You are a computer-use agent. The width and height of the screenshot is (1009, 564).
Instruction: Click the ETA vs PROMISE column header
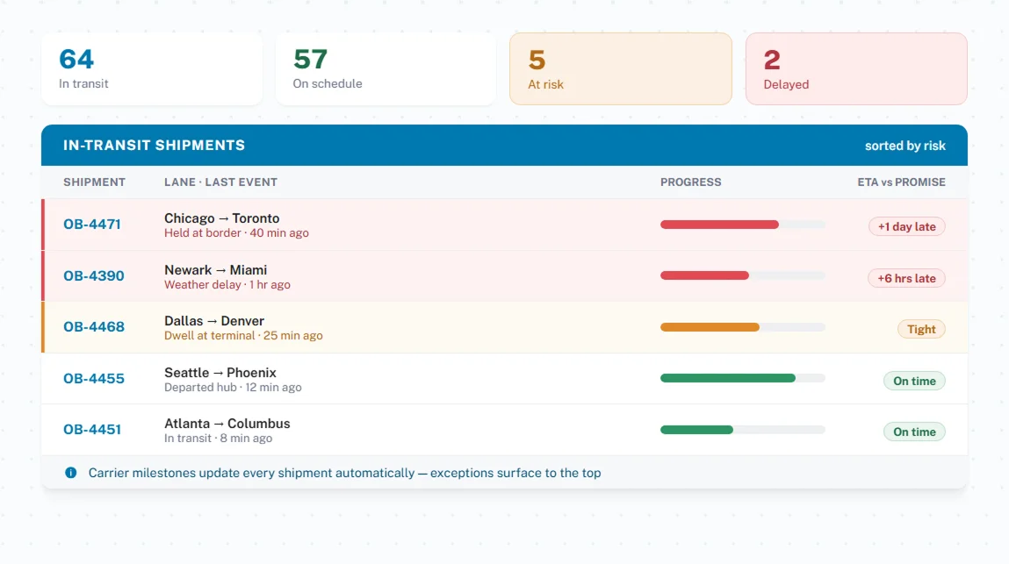(x=901, y=182)
